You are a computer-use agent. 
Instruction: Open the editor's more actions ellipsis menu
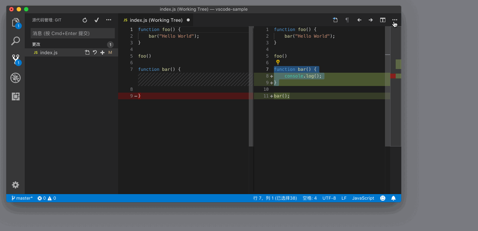coord(395,20)
